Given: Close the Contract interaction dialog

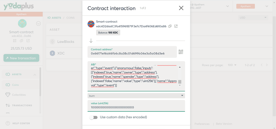Looking at the screenshot, I should [x=181, y=8].
